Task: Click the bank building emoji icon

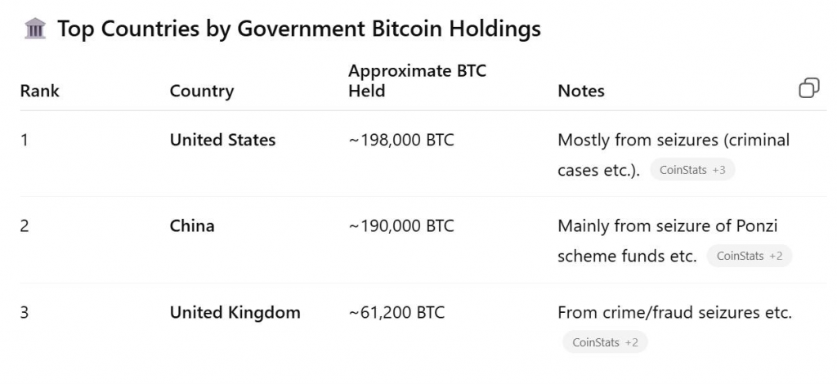Action: [x=35, y=29]
